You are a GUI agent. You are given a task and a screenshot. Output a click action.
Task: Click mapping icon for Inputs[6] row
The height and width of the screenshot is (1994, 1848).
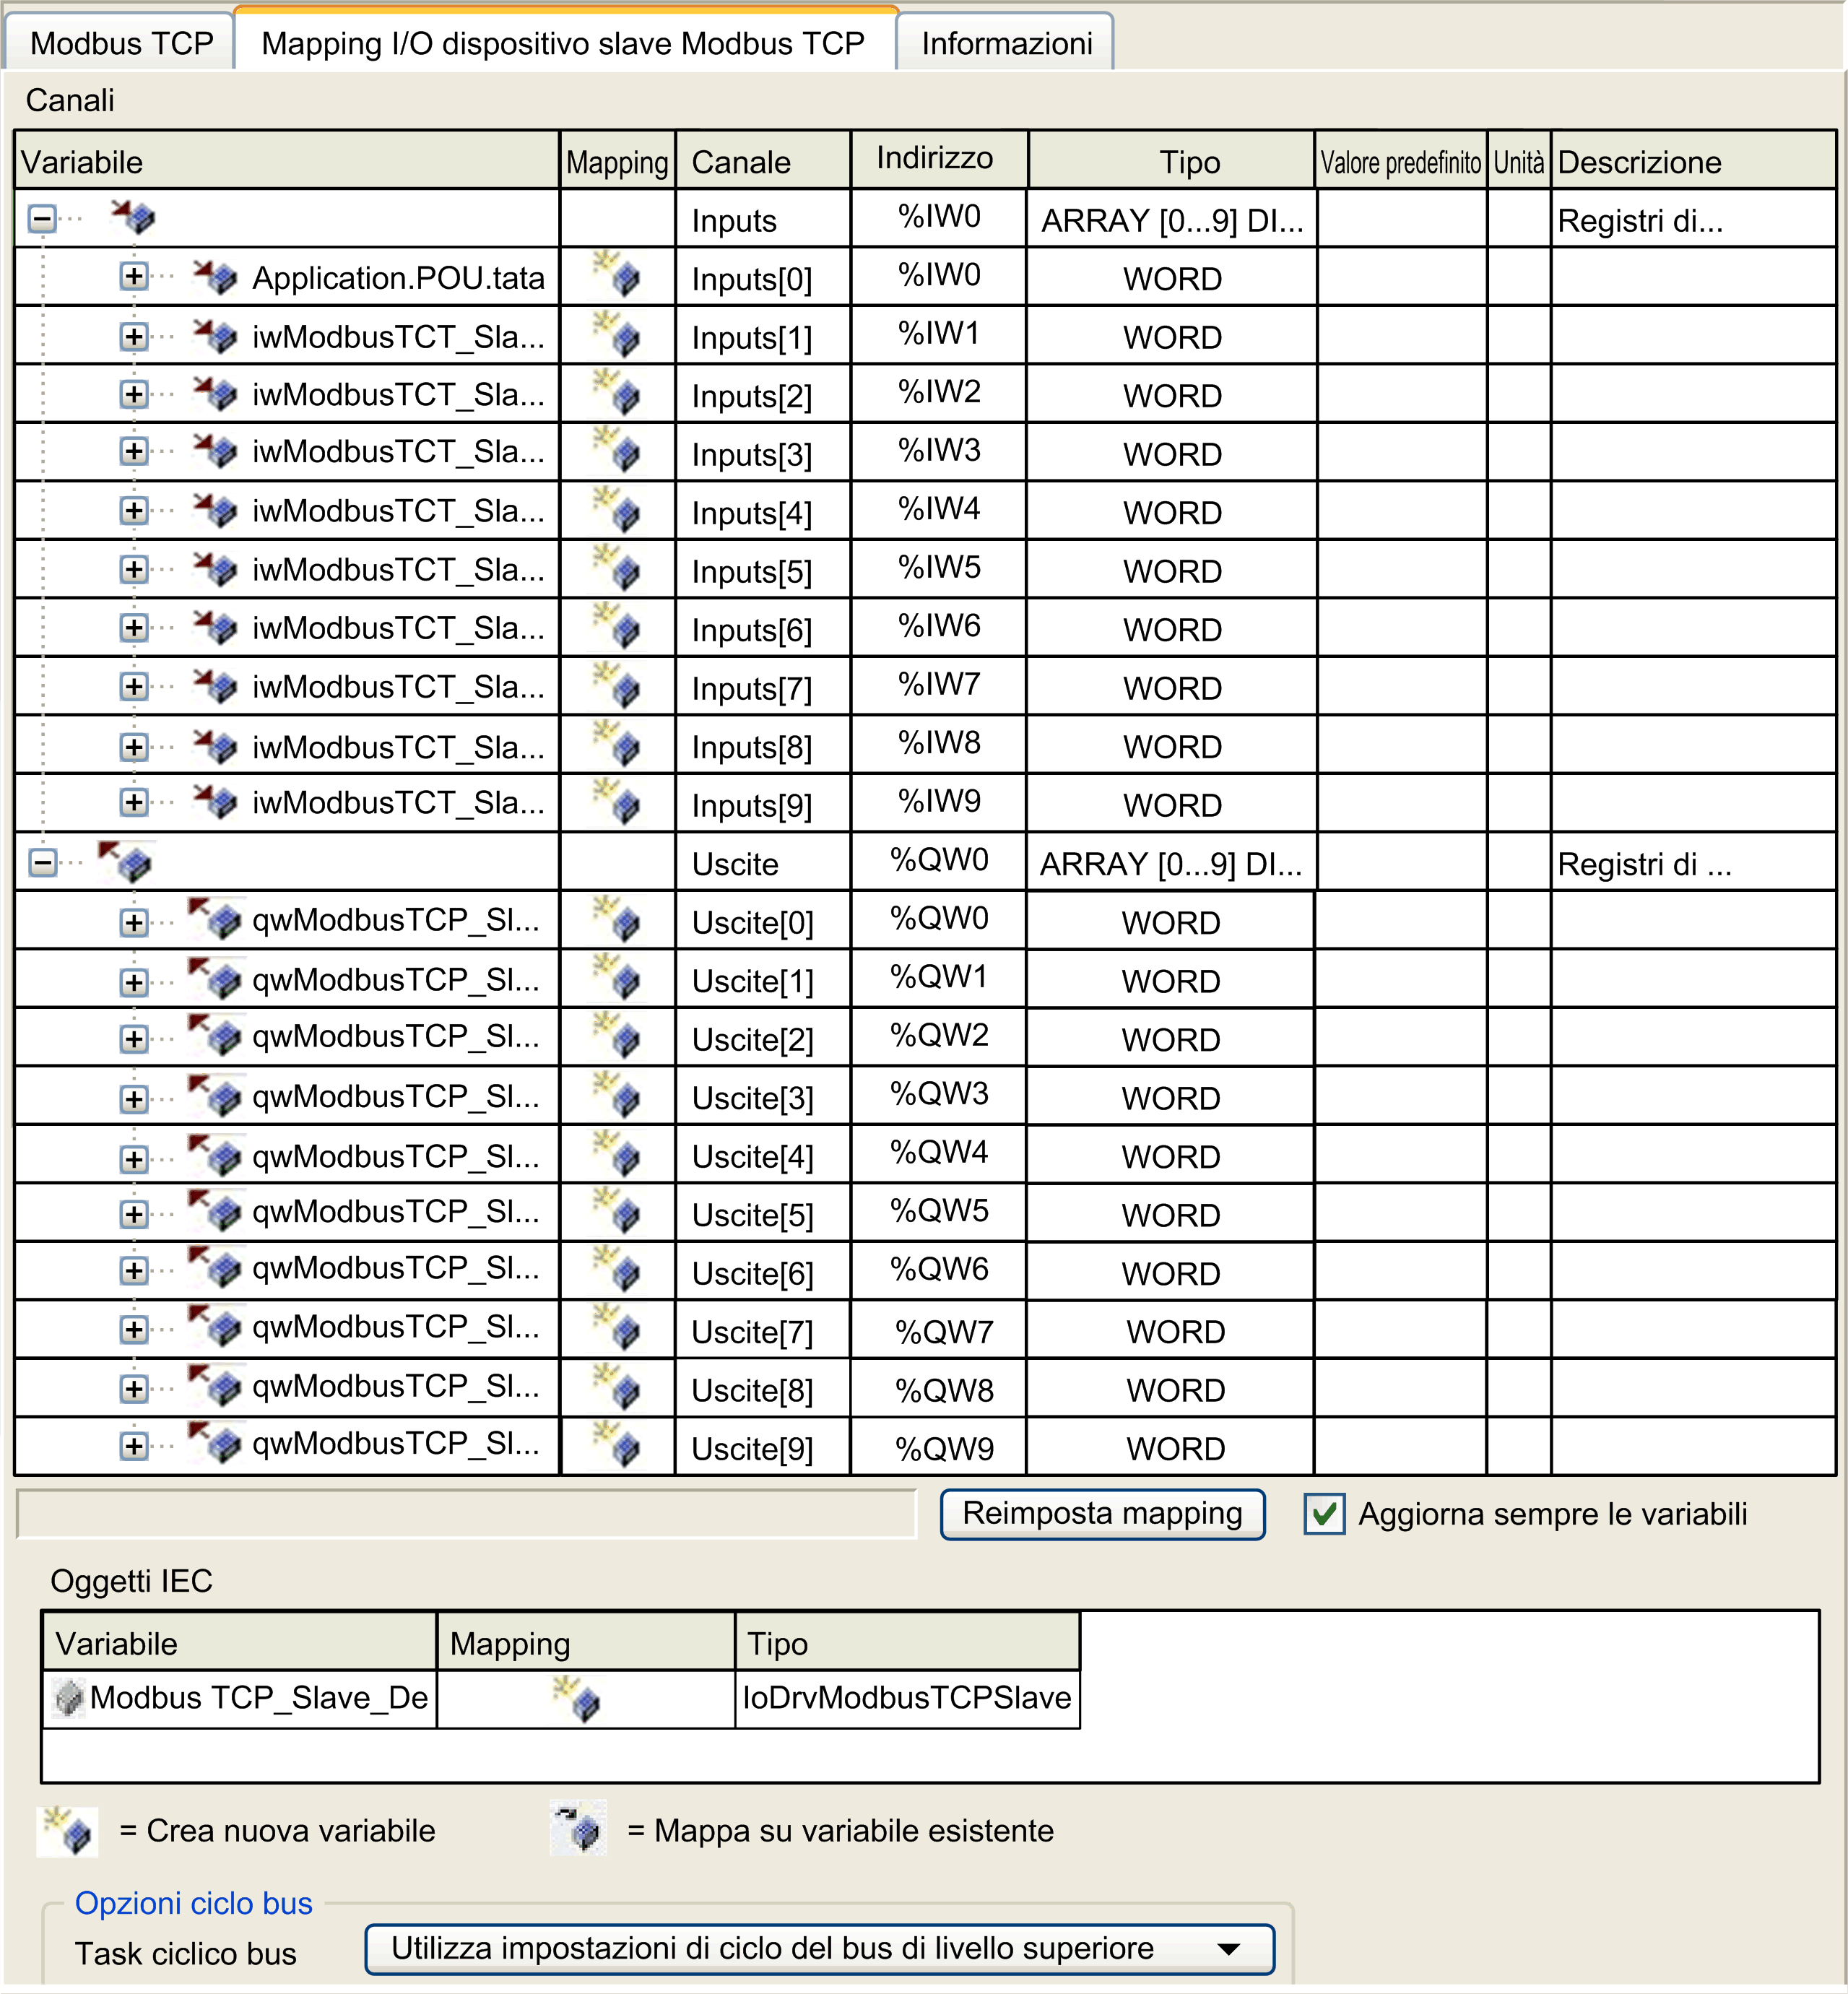pyautogui.click(x=617, y=626)
